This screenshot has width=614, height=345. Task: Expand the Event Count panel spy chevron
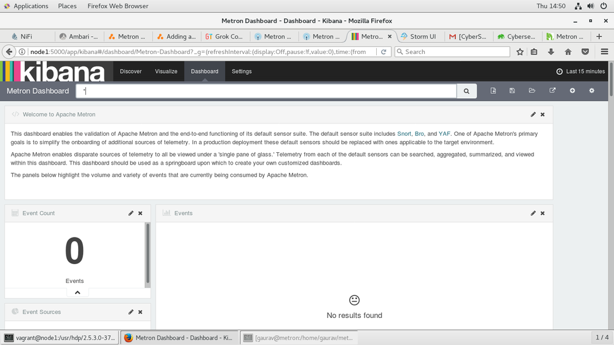77,293
